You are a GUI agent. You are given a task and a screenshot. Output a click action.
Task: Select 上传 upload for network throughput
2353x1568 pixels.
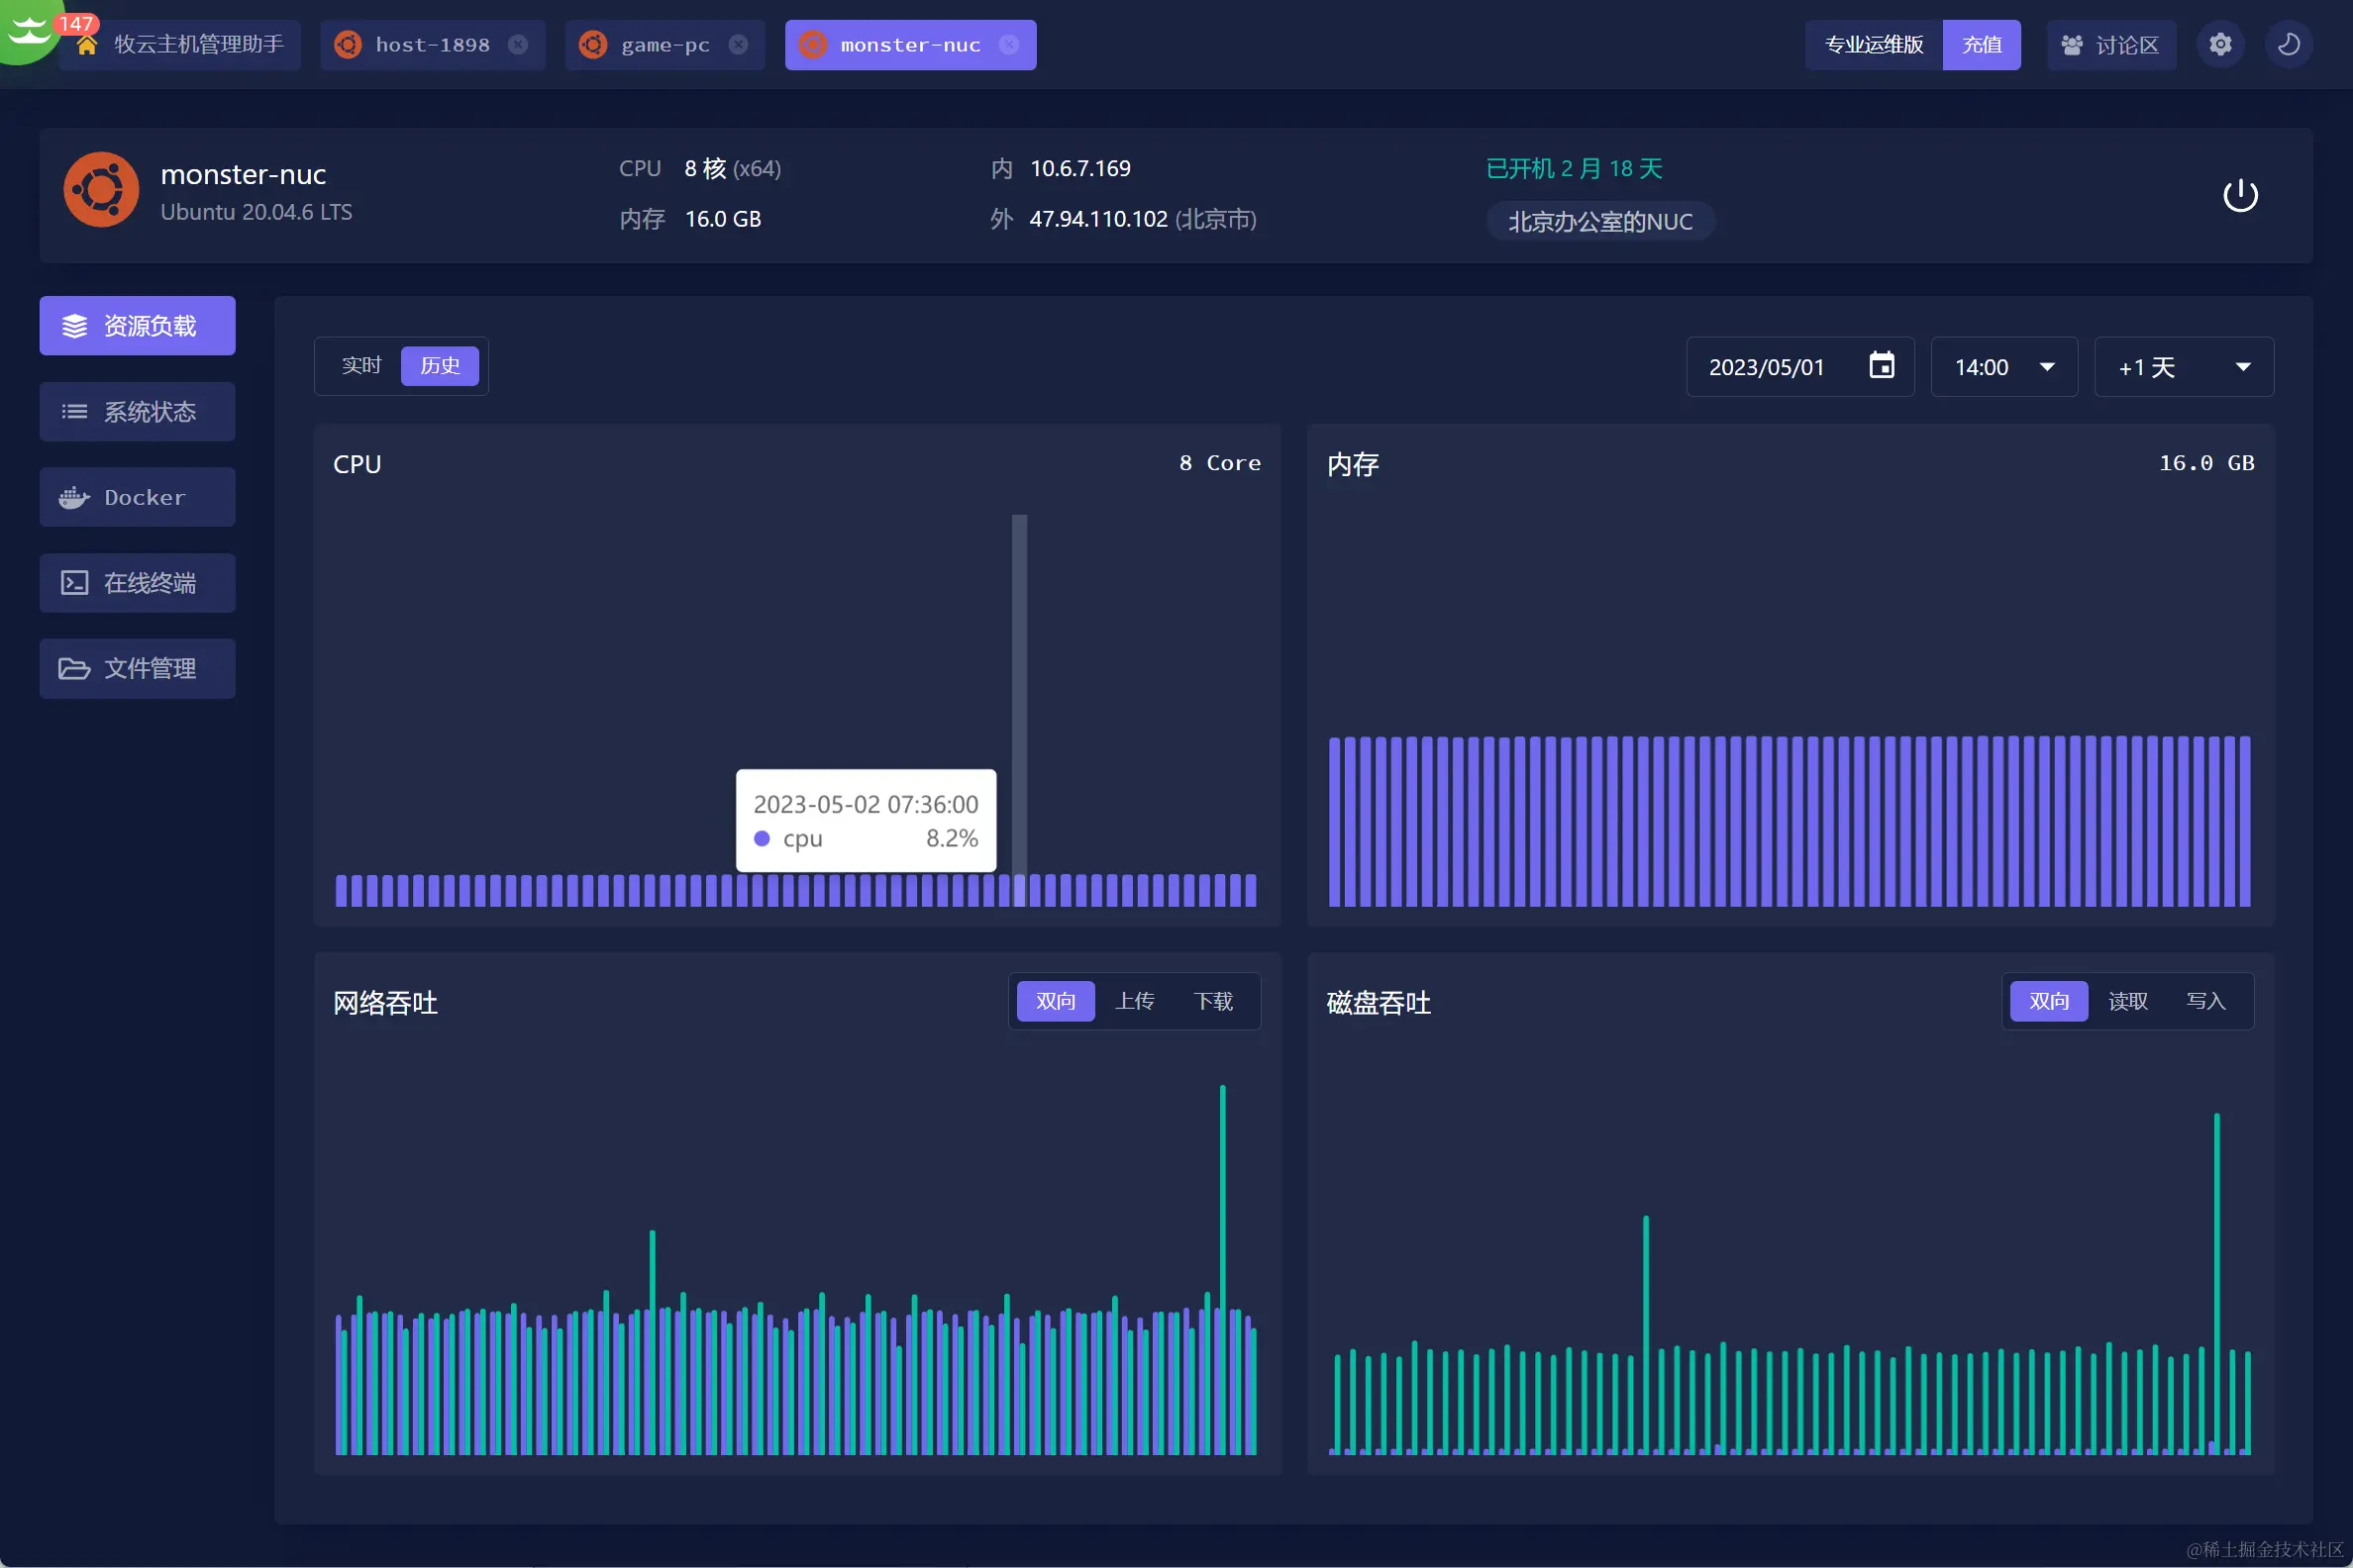pyautogui.click(x=1135, y=1001)
